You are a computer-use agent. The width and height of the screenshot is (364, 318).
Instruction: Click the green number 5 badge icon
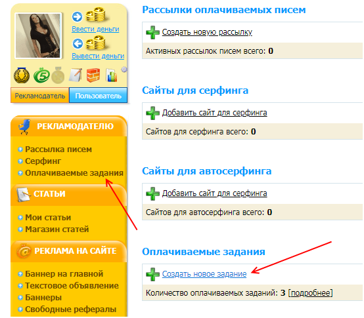[41, 75]
